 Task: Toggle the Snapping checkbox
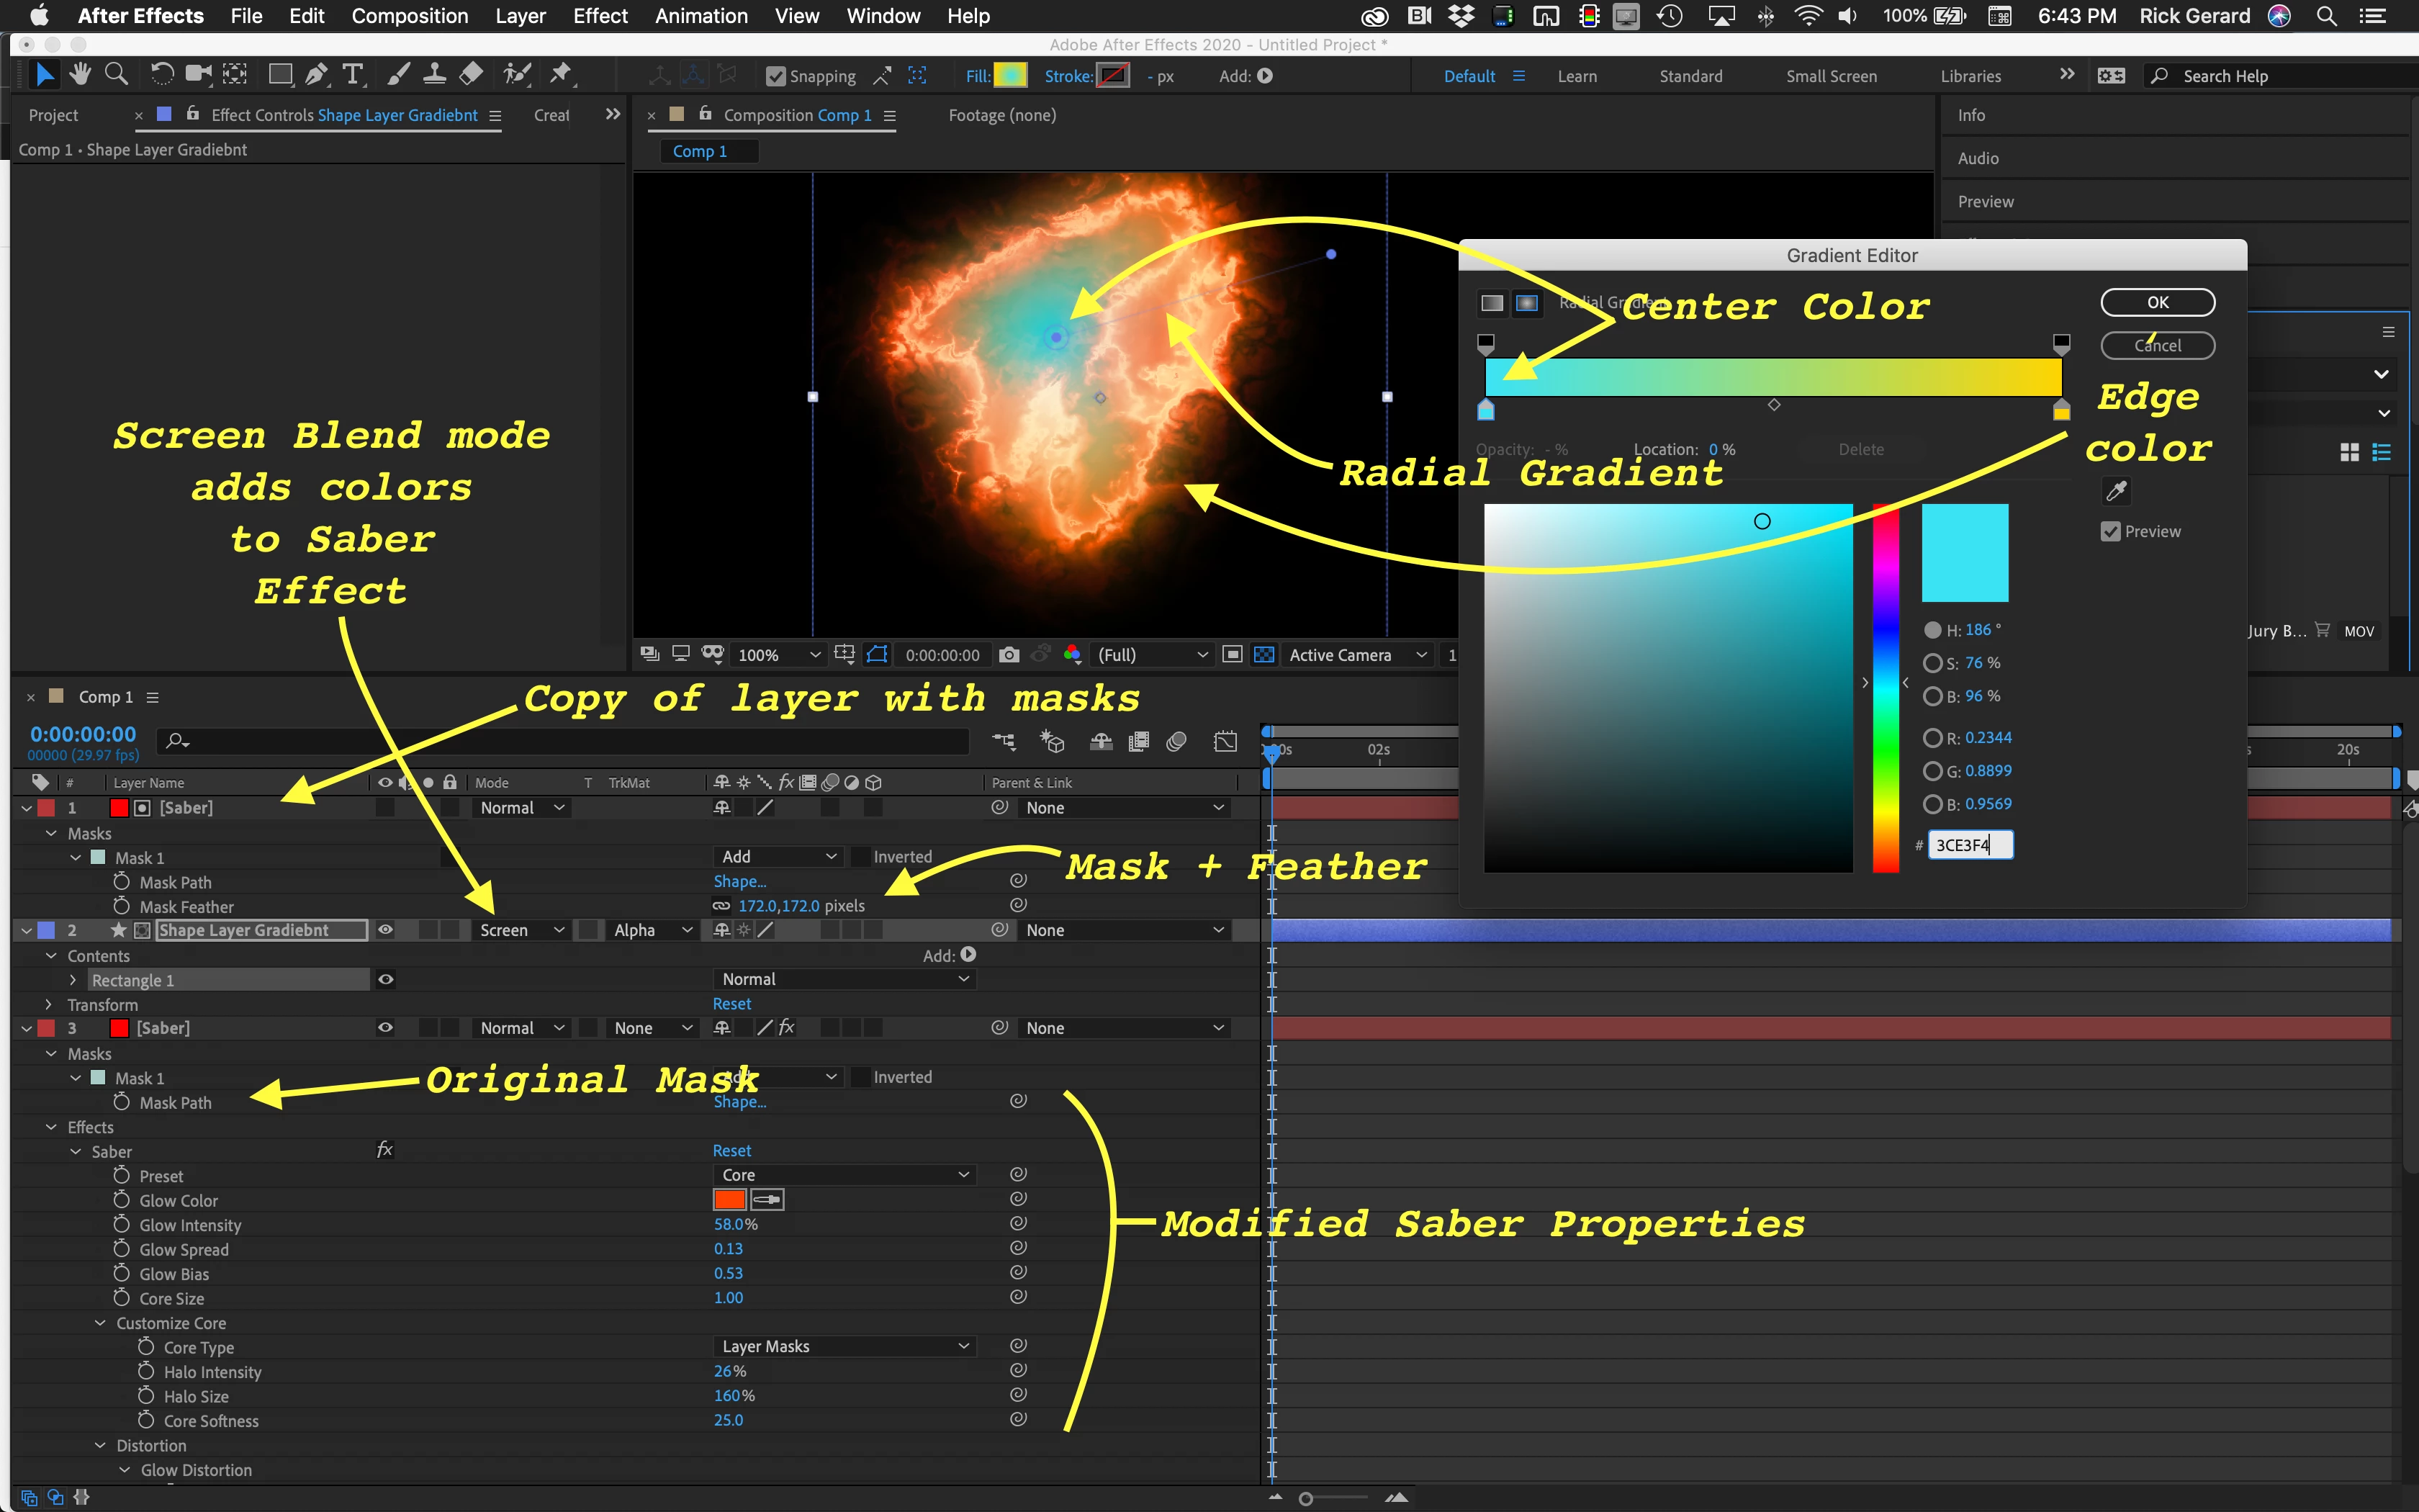click(775, 76)
